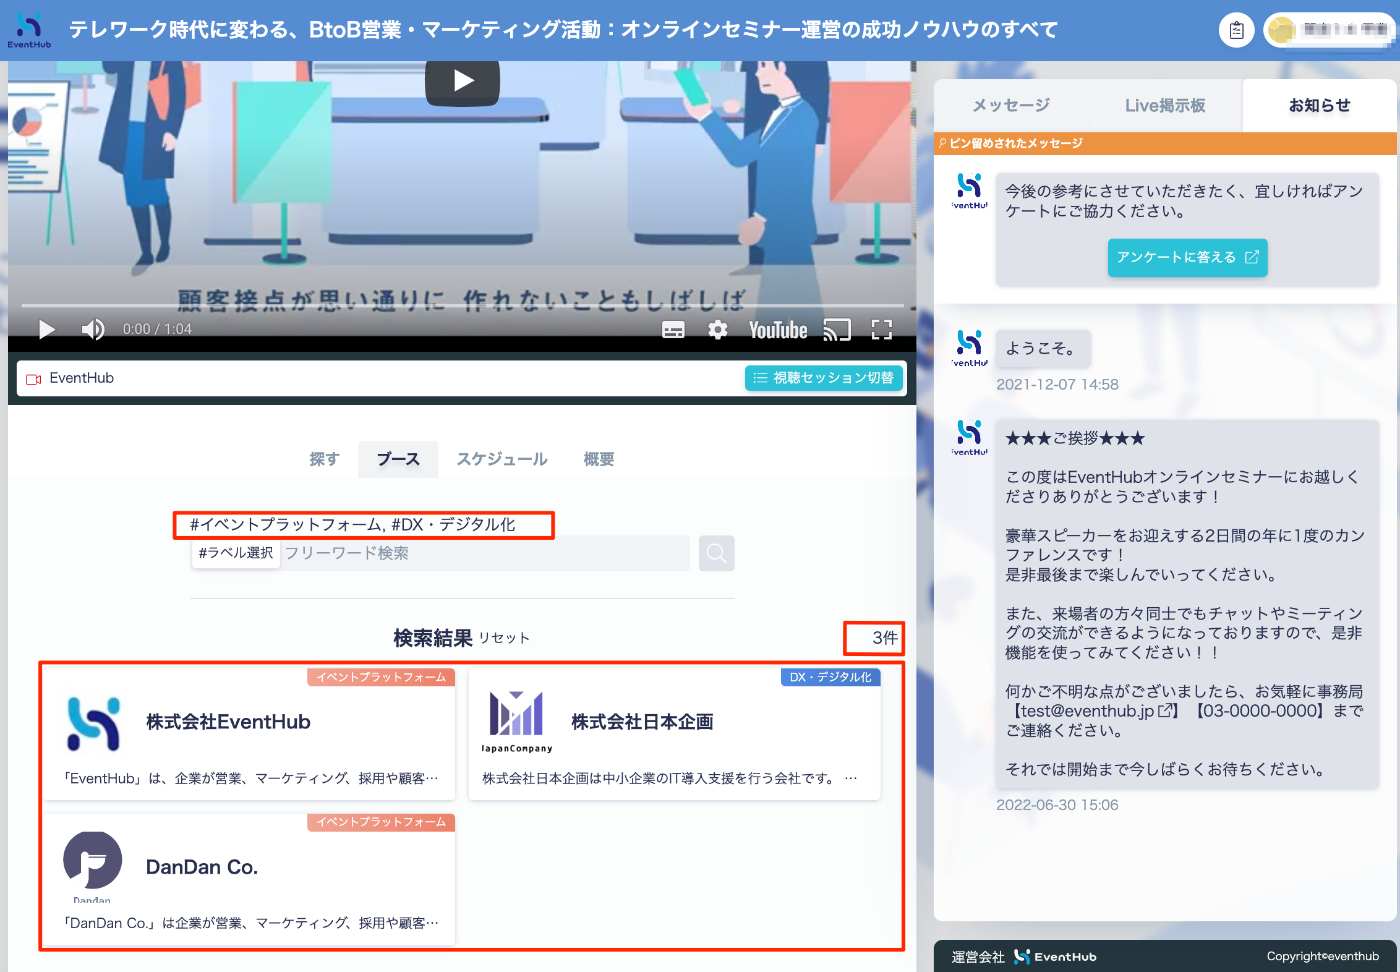1400x972 pixels.
Task: Click the Copyright eventhub footer text
Action: pyautogui.click(x=1322, y=957)
